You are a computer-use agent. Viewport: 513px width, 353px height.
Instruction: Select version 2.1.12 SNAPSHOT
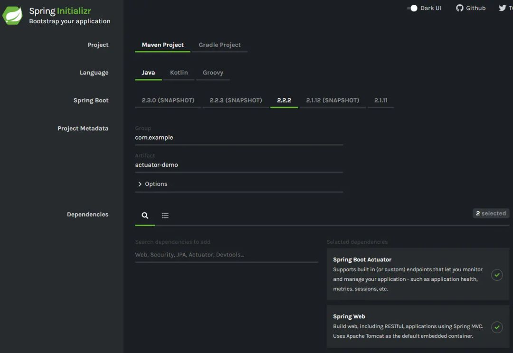(332, 100)
